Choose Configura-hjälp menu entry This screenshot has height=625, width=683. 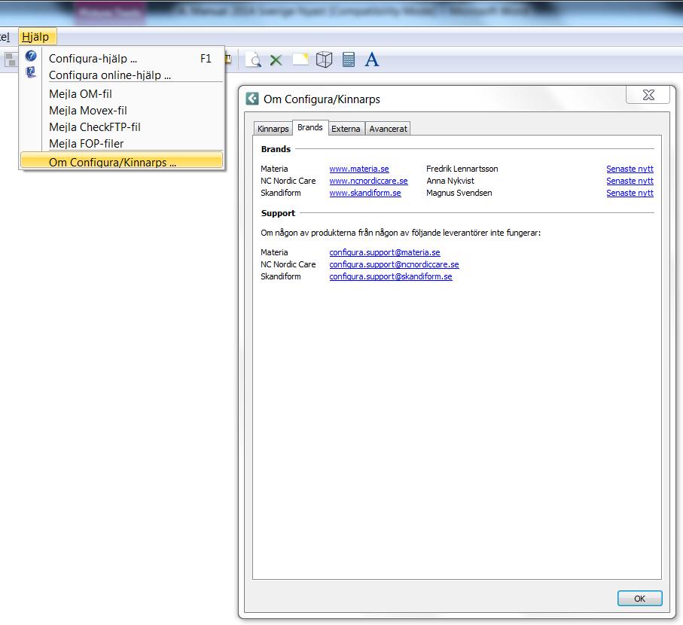click(122, 59)
